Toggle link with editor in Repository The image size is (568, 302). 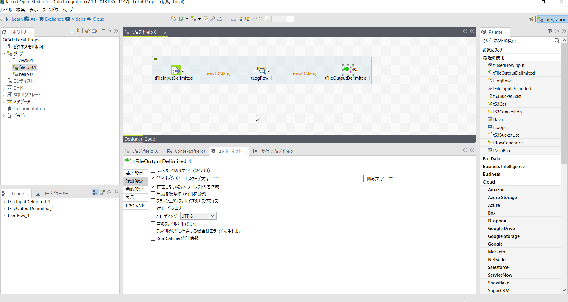[x=78, y=31]
